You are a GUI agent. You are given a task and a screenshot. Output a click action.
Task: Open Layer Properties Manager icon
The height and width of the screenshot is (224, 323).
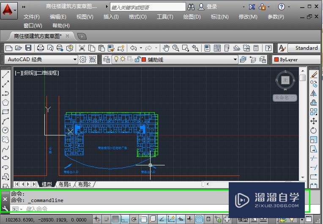(x=107, y=59)
